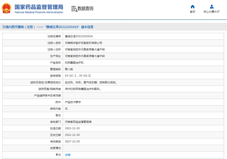Click the 第二类 management category value
227x159 pixels.
[x=69, y=69]
